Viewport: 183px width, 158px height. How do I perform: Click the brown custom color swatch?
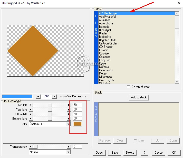click(x=77, y=124)
